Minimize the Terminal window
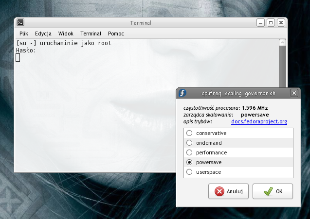This screenshot has width=310, height=219. tap(260, 23)
